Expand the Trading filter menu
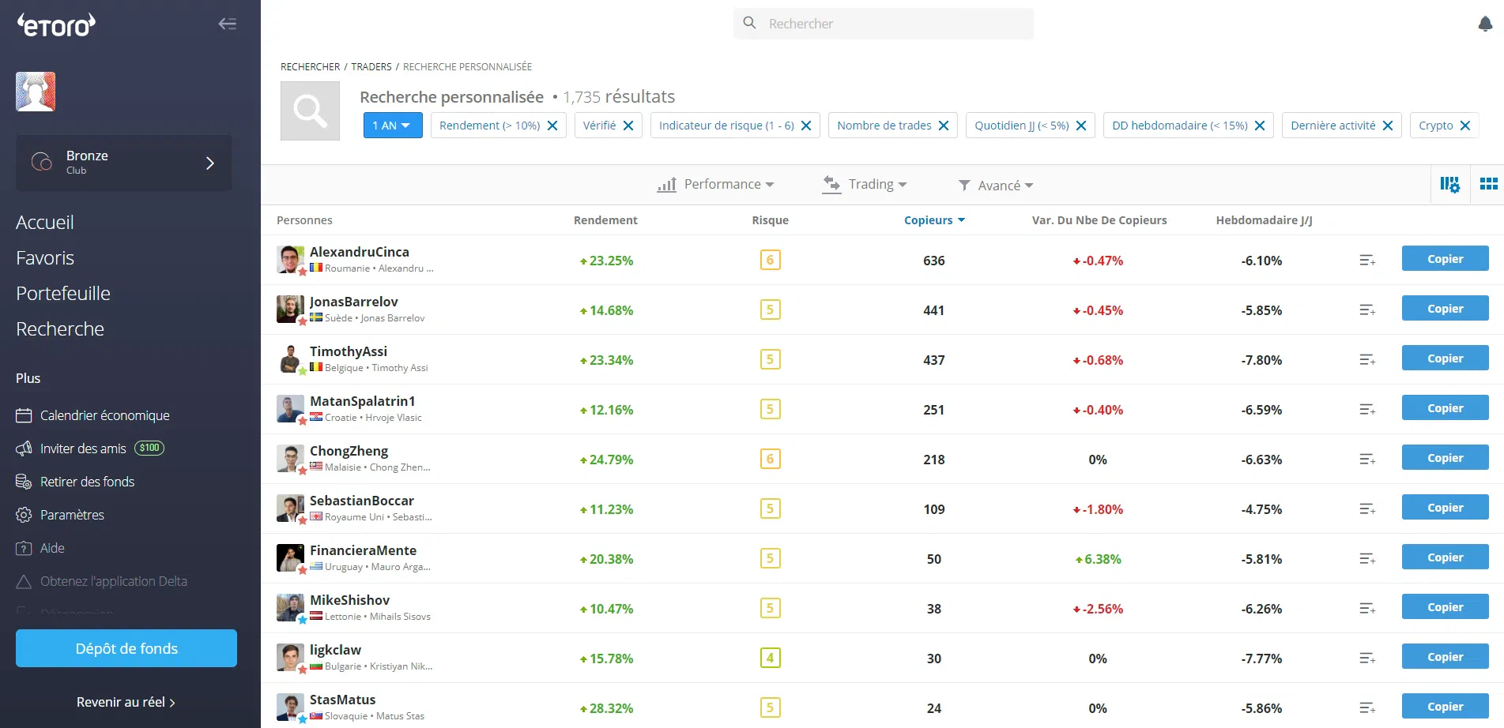 point(865,185)
